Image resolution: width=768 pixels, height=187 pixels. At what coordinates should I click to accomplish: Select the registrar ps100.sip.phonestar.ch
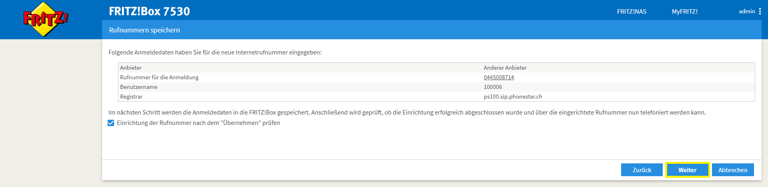point(513,97)
